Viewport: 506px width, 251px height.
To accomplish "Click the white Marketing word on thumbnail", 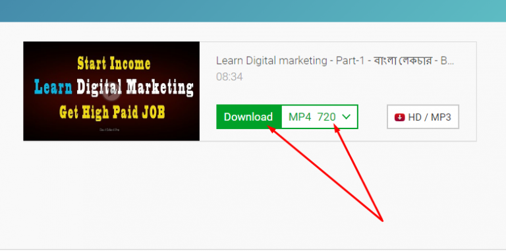I will pyautogui.click(x=159, y=88).
